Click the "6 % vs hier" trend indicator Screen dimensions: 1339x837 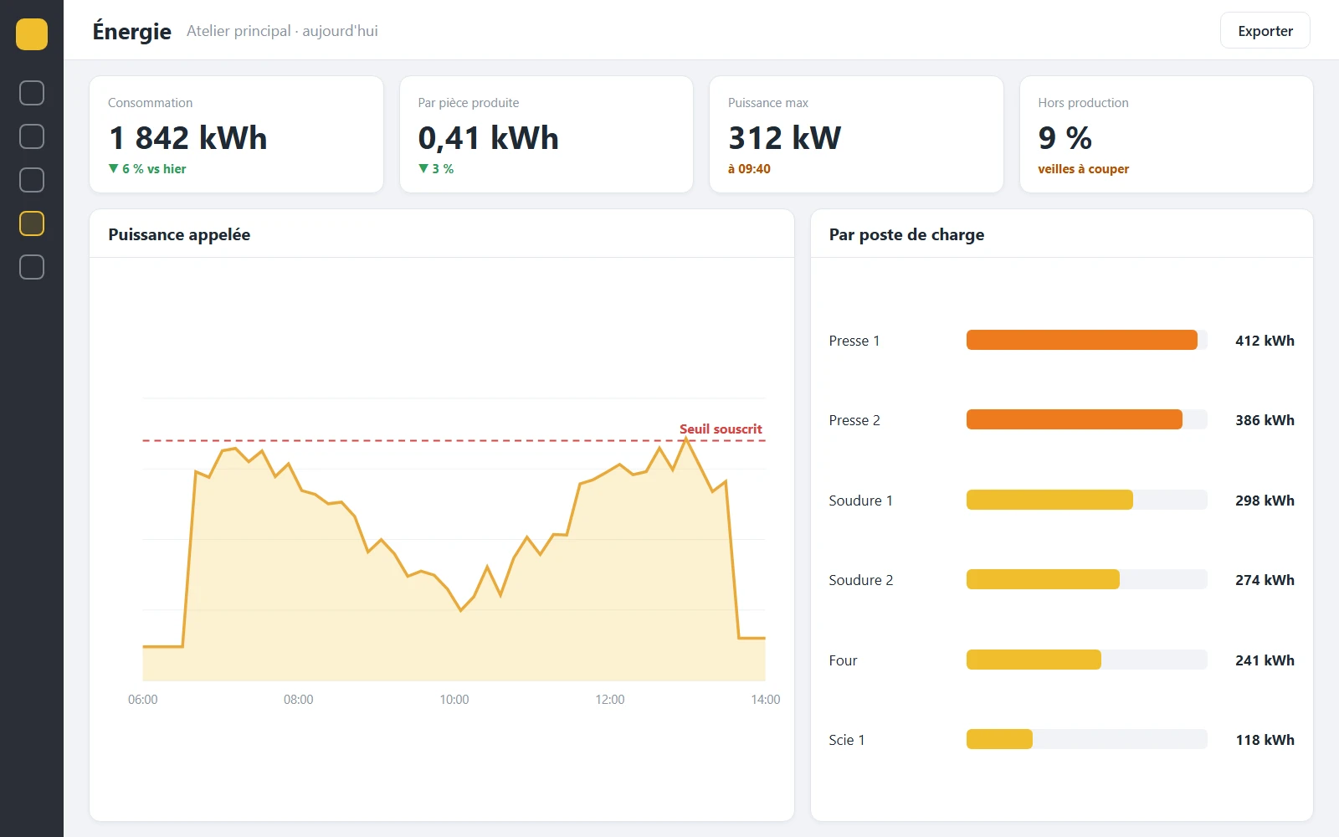pos(147,169)
